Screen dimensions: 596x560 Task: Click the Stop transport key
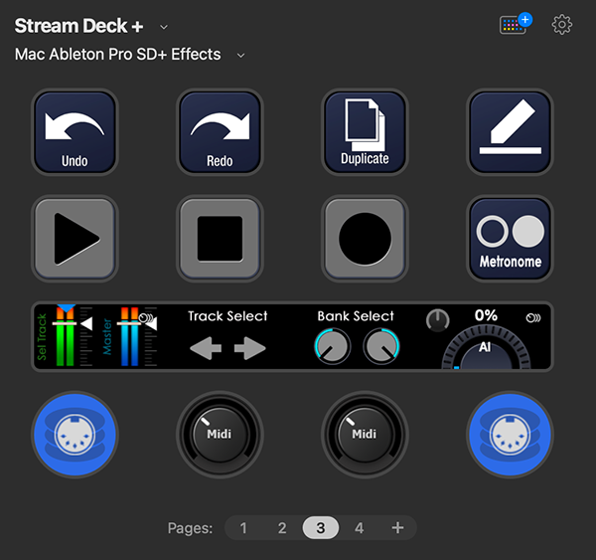click(x=220, y=239)
